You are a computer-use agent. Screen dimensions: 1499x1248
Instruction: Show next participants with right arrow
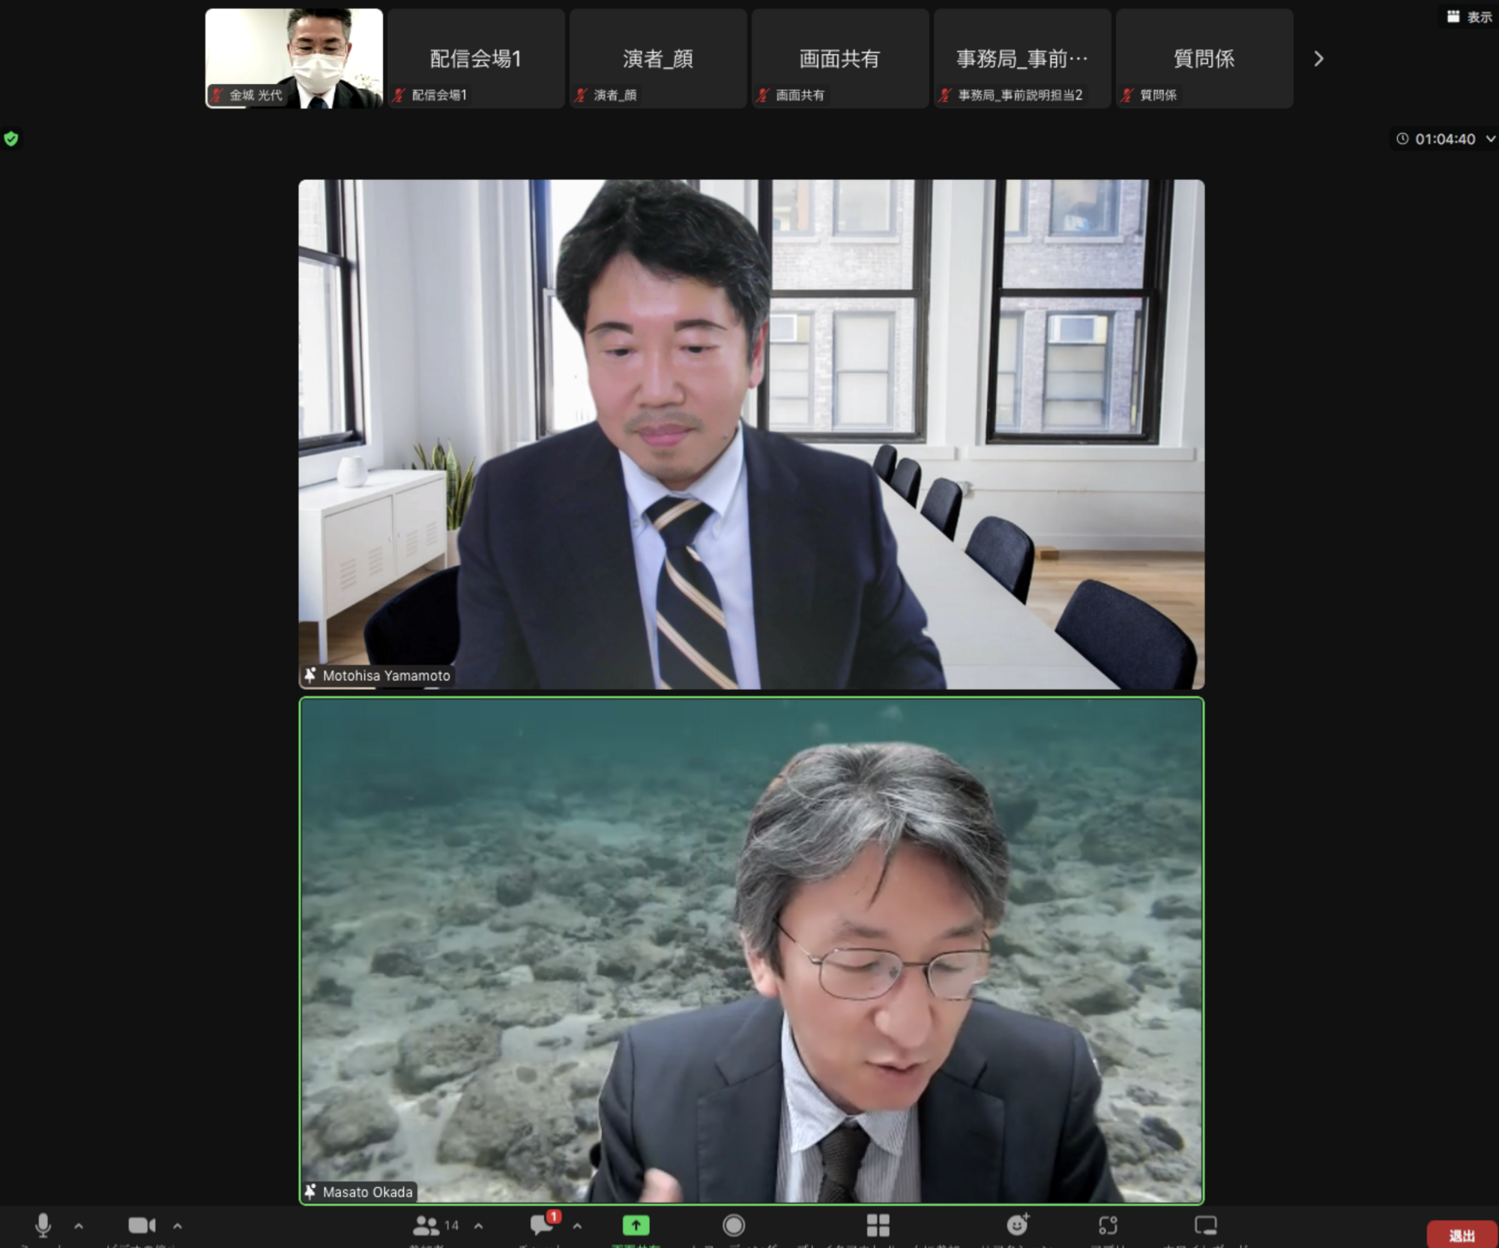(1318, 58)
